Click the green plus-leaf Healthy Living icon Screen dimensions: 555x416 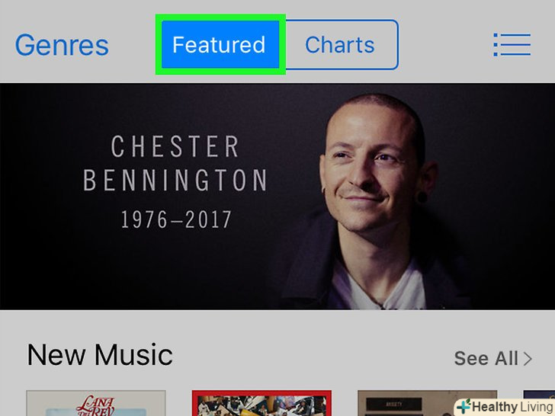pos(464,406)
